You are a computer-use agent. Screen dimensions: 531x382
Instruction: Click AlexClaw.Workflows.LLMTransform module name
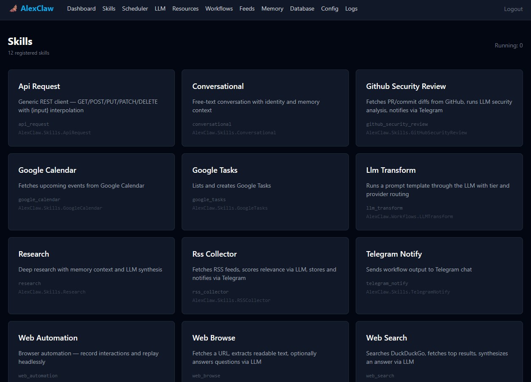coord(409,216)
